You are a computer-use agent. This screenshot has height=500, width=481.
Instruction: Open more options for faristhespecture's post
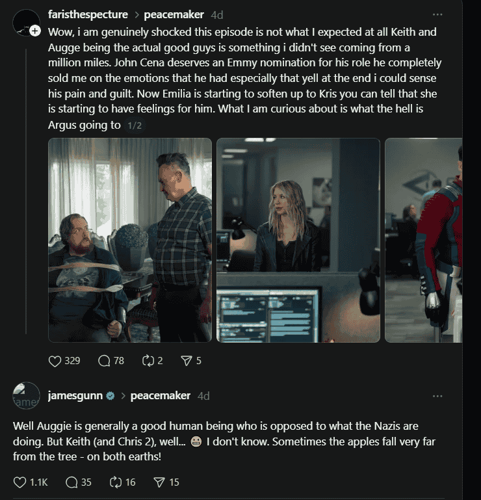[437, 15]
